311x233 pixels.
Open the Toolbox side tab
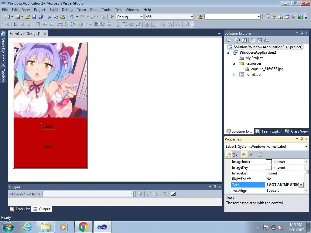click(x=3, y=73)
